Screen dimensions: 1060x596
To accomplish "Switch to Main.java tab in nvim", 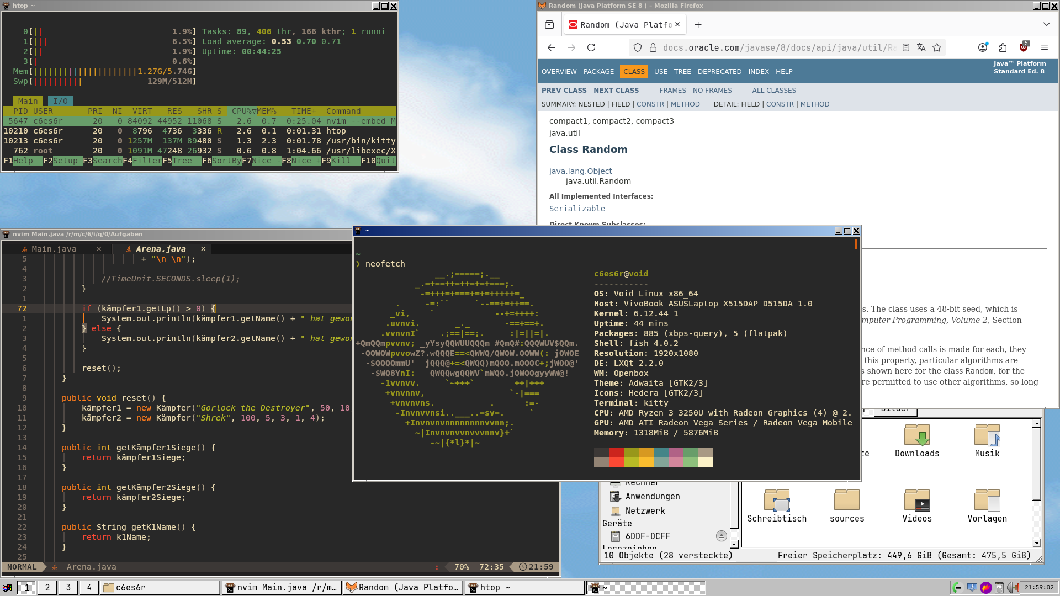I will (x=54, y=249).
